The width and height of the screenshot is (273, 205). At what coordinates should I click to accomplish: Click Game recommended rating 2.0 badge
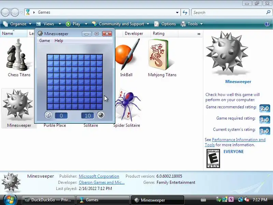point(265,108)
